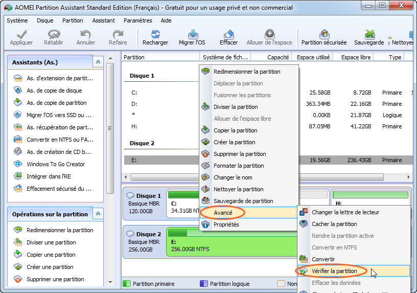Click the Effacer eraser icon

pyautogui.click(x=229, y=34)
